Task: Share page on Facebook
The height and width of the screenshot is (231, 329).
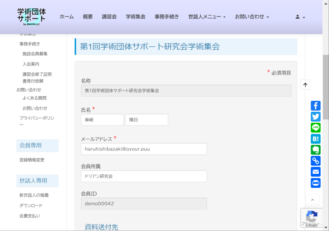Action: tap(315, 106)
